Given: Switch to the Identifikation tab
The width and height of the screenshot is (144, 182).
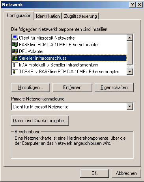Looking at the screenshot, I should 48,16.
